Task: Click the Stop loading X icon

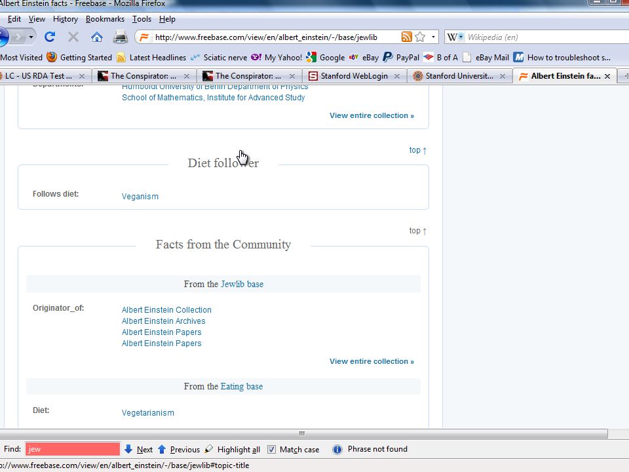Action: click(x=73, y=37)
